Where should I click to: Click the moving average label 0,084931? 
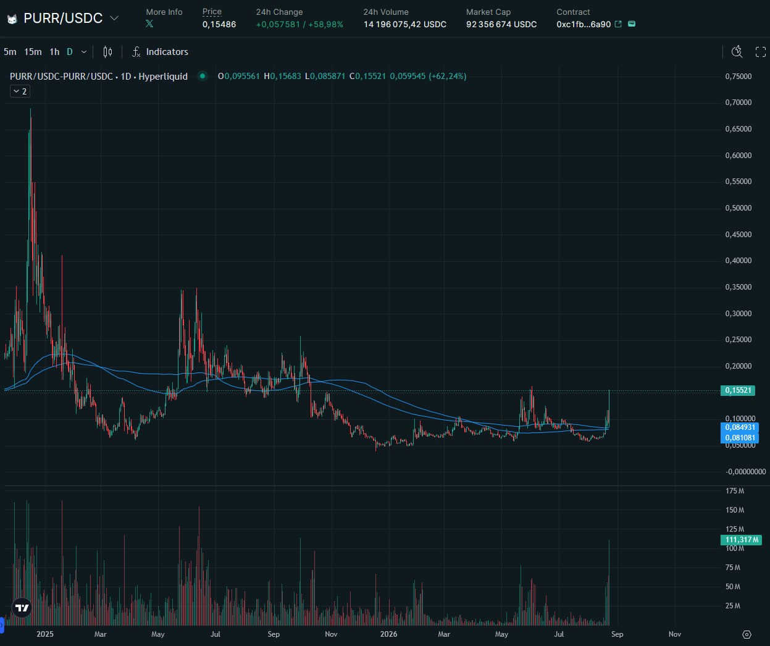click(x=740, y=427)
